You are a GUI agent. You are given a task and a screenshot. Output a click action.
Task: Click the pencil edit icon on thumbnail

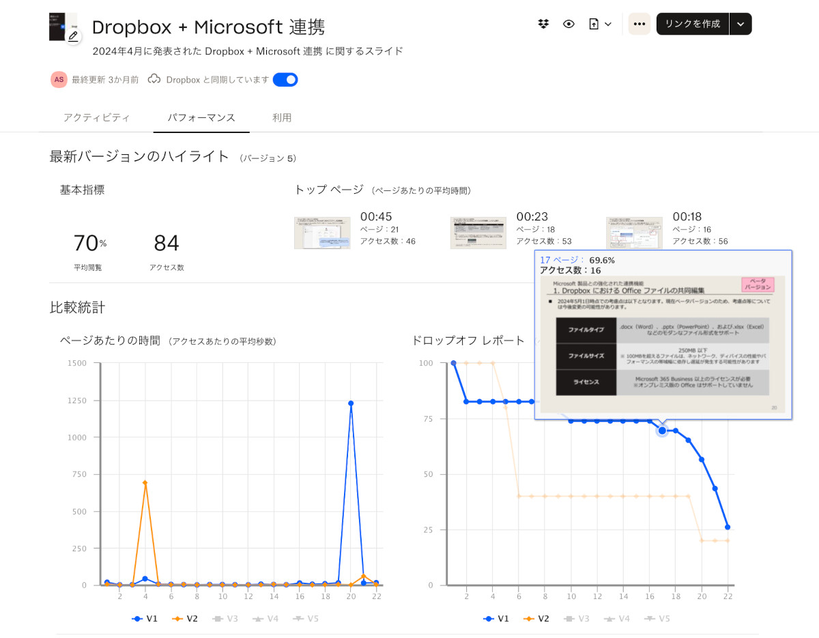pos(73,36)
